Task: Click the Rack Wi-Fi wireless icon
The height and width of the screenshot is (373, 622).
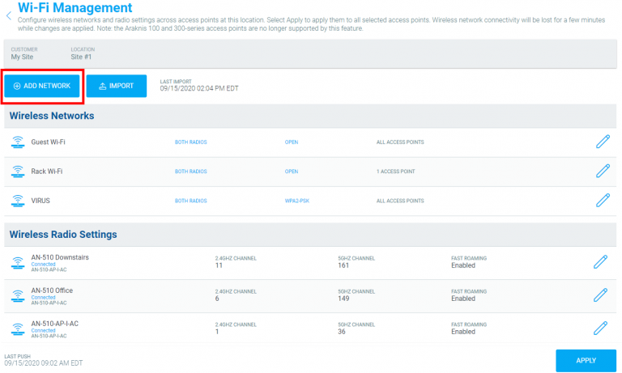Action: tap(18, 172)
